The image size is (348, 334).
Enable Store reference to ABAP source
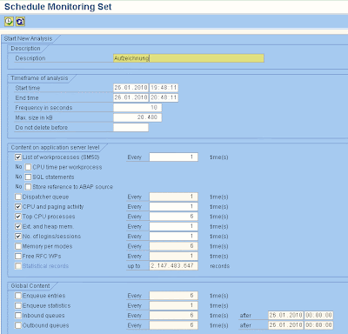pos(28,187)
